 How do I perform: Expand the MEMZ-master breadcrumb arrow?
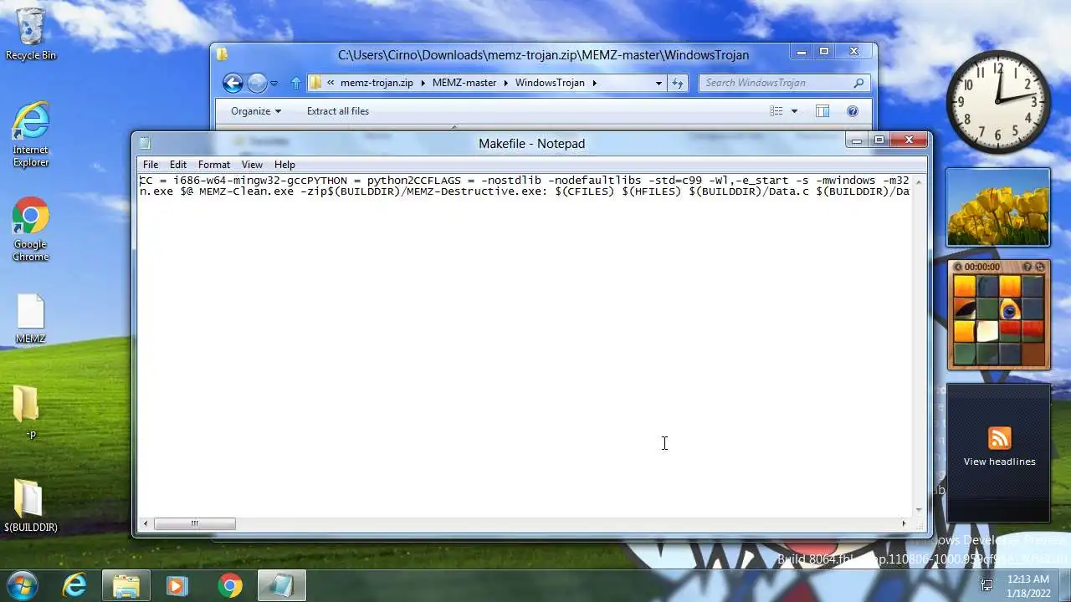pyautogui.click(x=505, y=83)
